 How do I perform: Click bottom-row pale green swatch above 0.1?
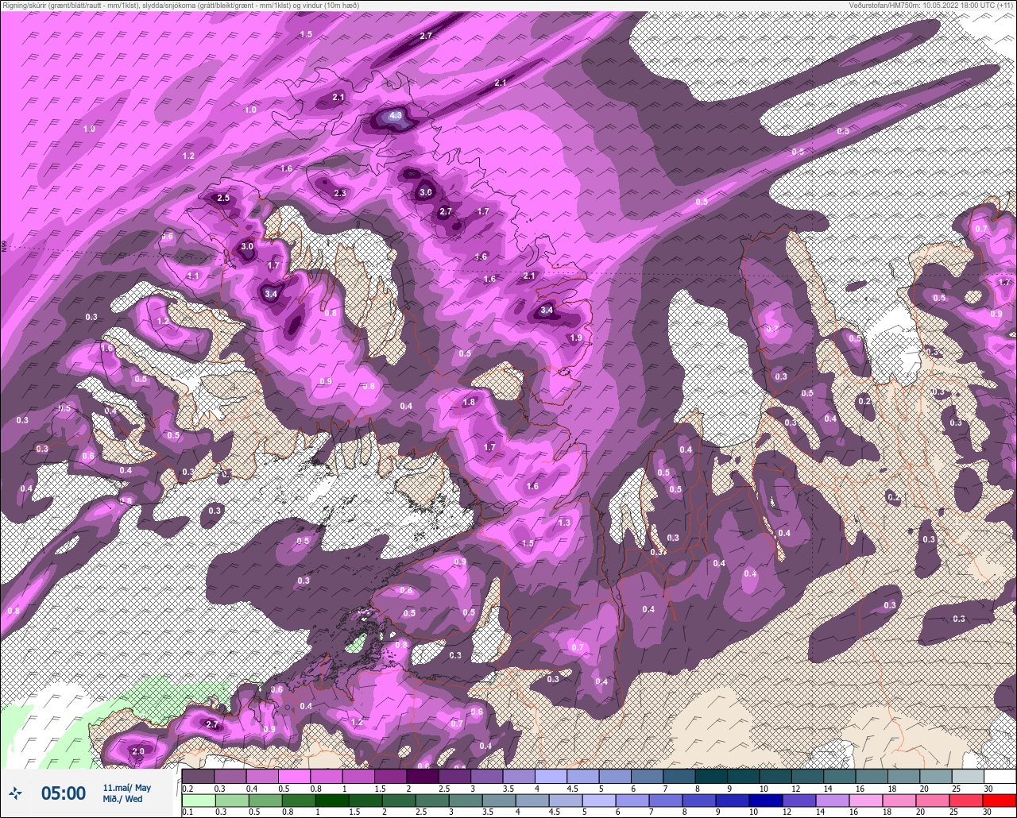click(x=198, y=801)
